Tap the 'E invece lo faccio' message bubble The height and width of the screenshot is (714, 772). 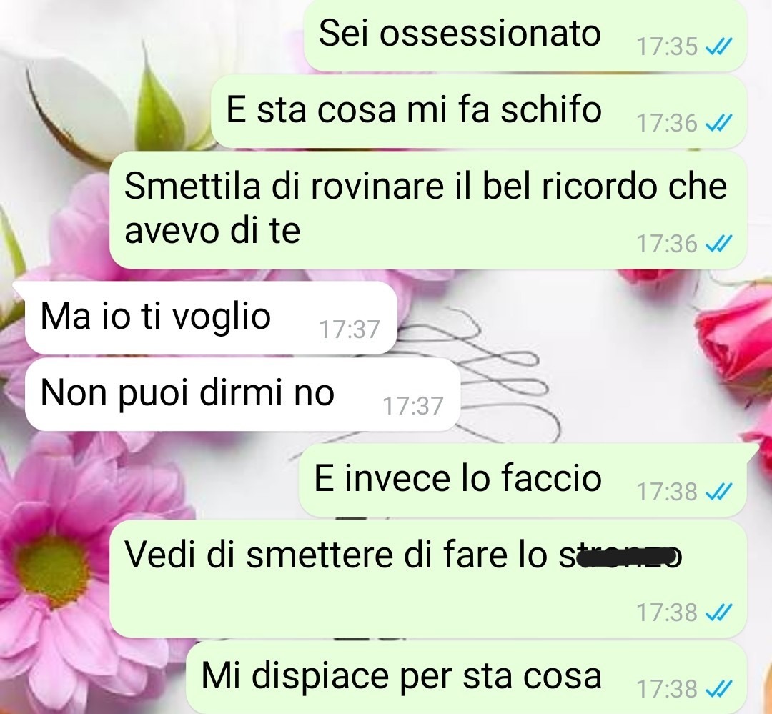click(x=523, y=480)
